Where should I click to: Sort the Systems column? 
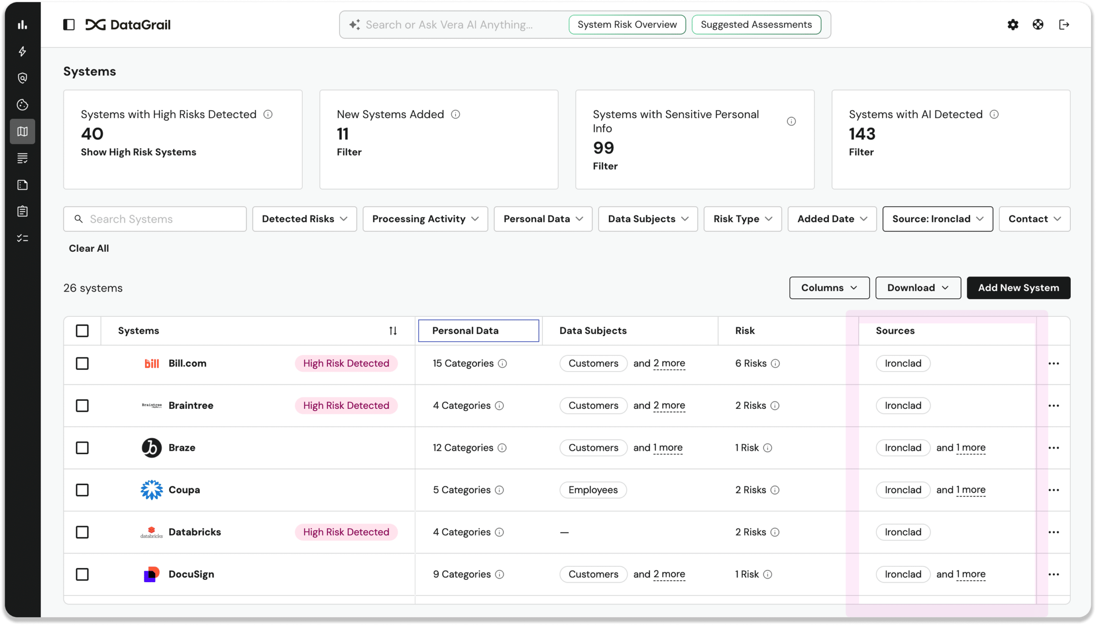(393, 330)
